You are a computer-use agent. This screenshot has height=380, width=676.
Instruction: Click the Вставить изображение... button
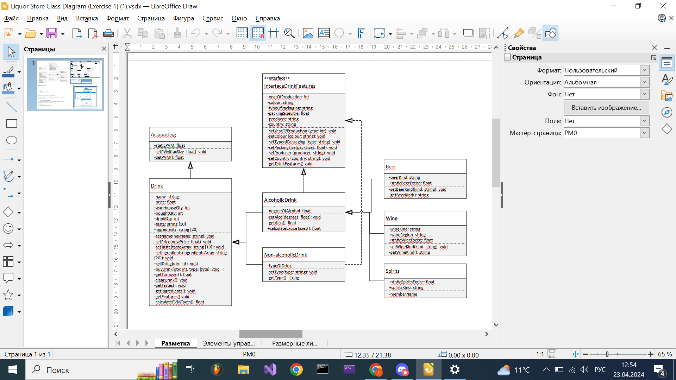coord(606,108)
